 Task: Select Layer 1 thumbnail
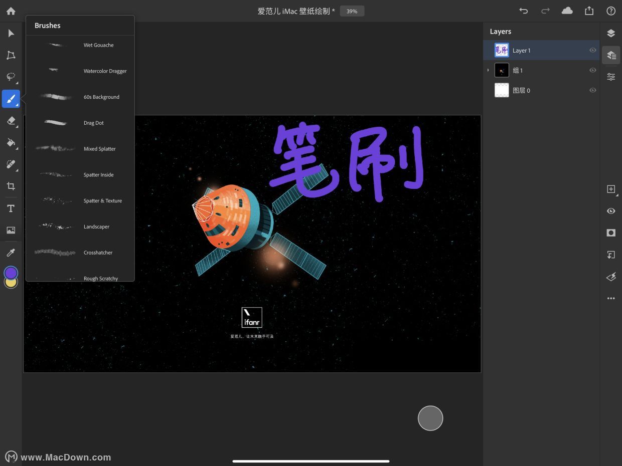coord(502,50)
